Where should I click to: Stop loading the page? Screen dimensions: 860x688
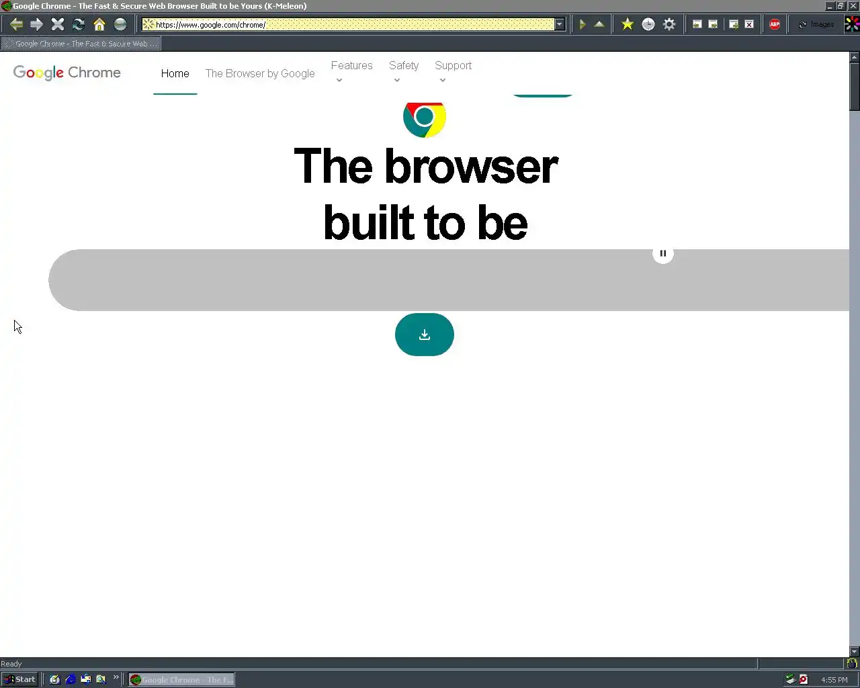58,24
